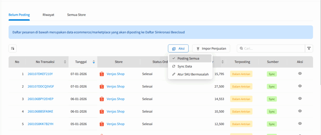This screenshot has height=135, width=321.
Task: Open the funnel filter icon
Action: [x=309, y=48]
